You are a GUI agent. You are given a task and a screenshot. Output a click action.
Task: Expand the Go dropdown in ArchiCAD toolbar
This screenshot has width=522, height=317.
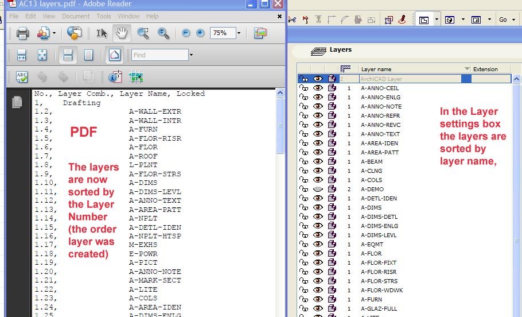(513, 20)
